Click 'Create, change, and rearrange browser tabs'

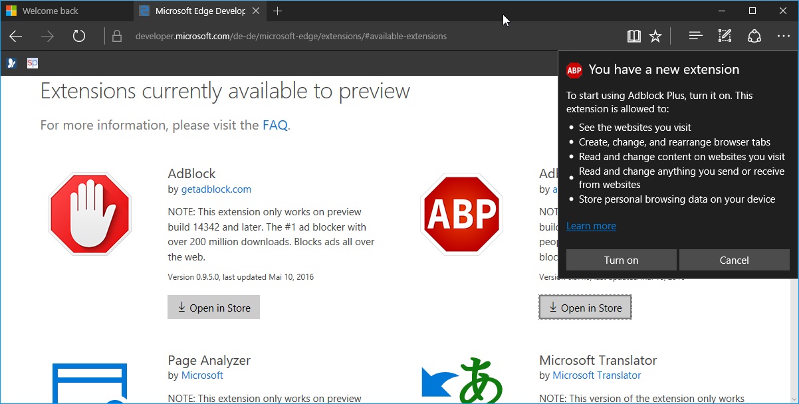click(x=675, y=142)
